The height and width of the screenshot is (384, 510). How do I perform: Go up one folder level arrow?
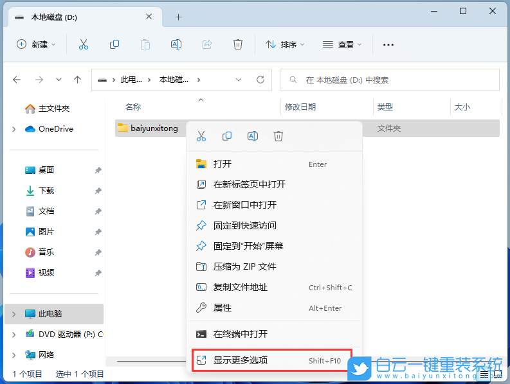[77, 80]
